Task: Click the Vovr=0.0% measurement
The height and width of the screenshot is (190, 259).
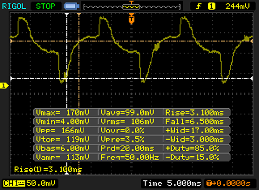Action: pos(122,131)
